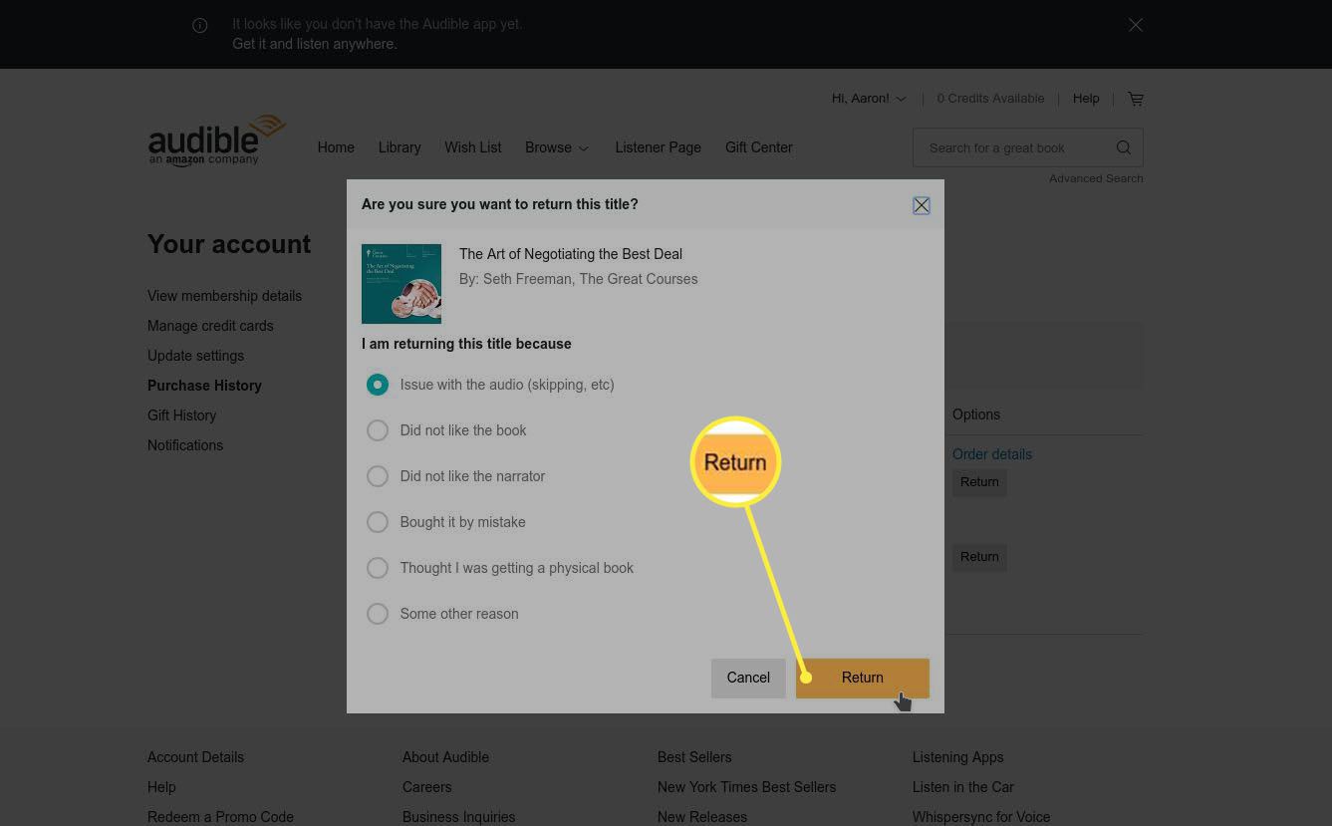
Task: Open 'Update settings' in account sidebar
Action: pos(195,356)
